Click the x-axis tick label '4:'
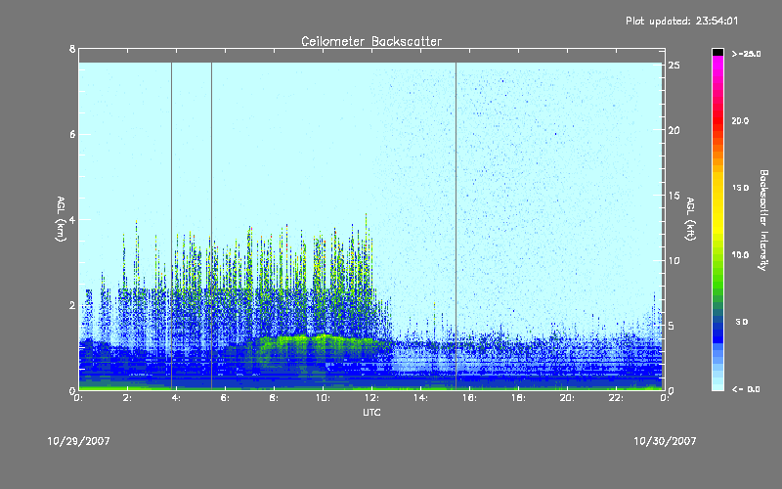 176,398
